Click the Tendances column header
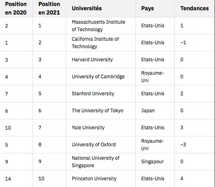The image size is (215, 187). coord(194,8)
